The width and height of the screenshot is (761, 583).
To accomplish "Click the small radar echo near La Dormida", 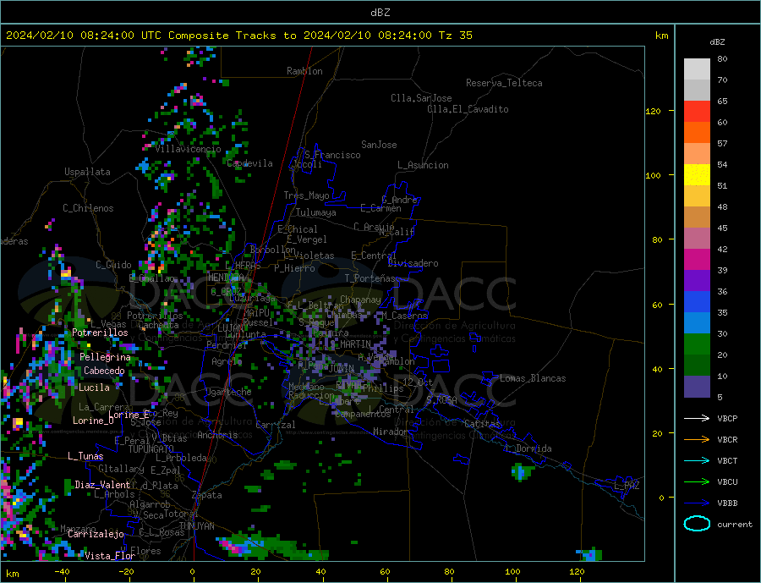I will coord(523,471).
